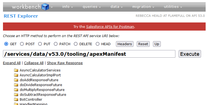Click the REST Explorer page heading

coord(21,16)
